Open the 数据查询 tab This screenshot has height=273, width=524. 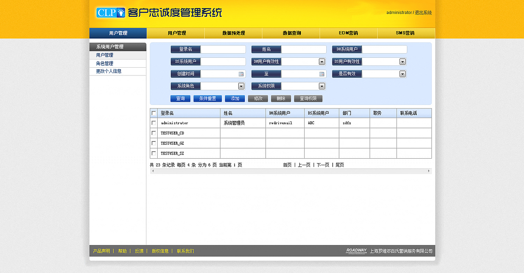click(x=291, y=33)
